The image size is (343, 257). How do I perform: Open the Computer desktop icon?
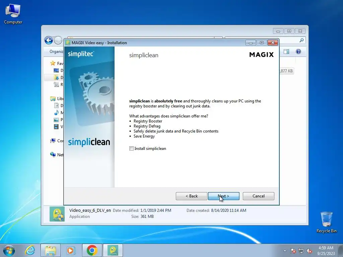tap(13, 14)
